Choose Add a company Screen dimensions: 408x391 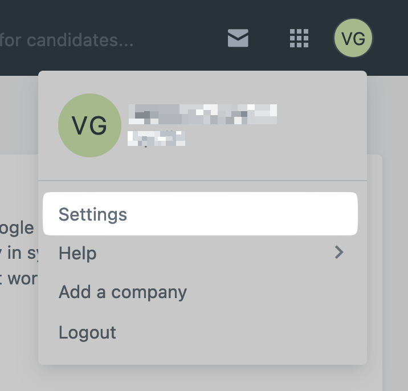tap(123, 292)
